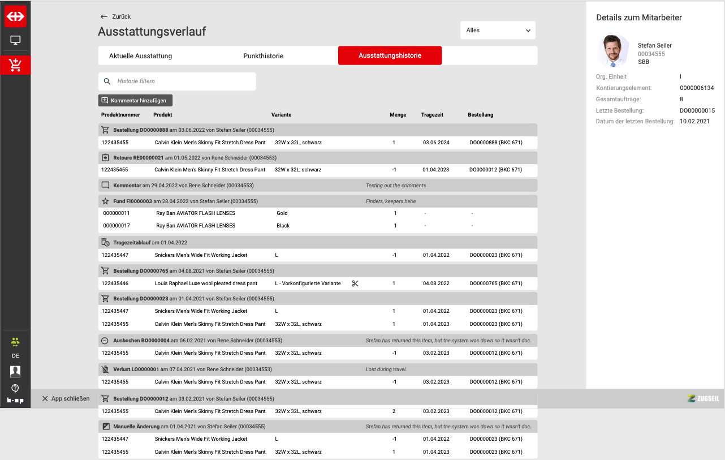
Task: Click Stefan Seiler's profile photo
Action: tap(613, 51)
